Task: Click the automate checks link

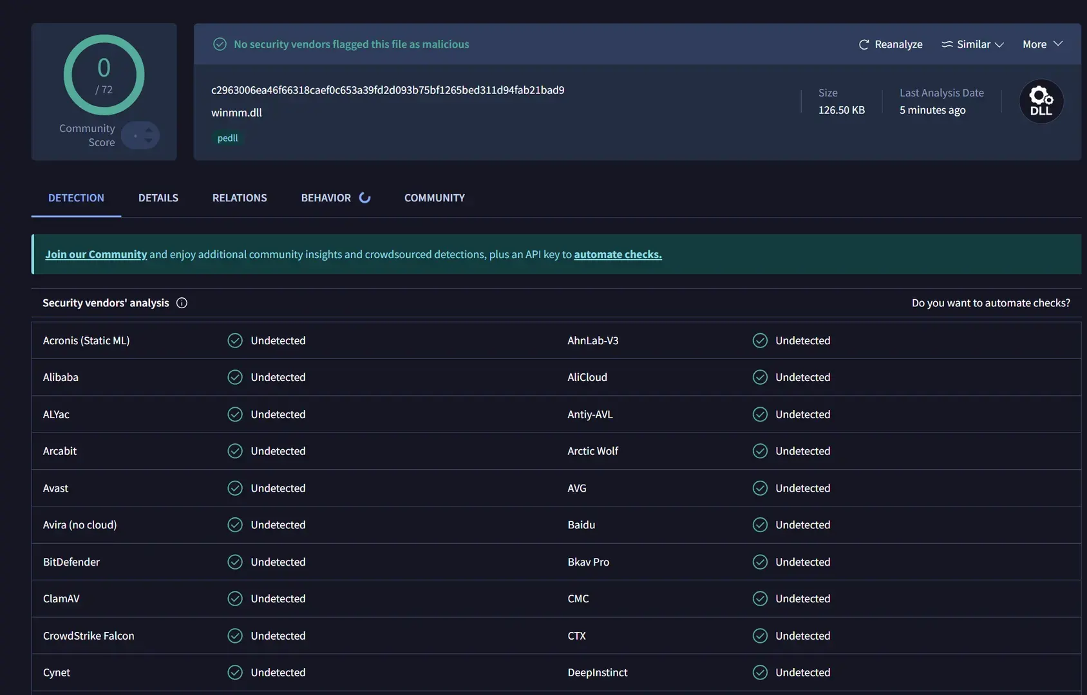Action: click(x=618, y=254)
